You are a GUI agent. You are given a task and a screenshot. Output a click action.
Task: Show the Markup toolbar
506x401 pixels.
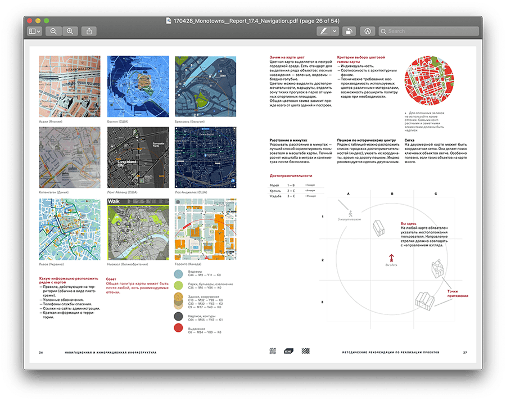[x=368, y=31]
